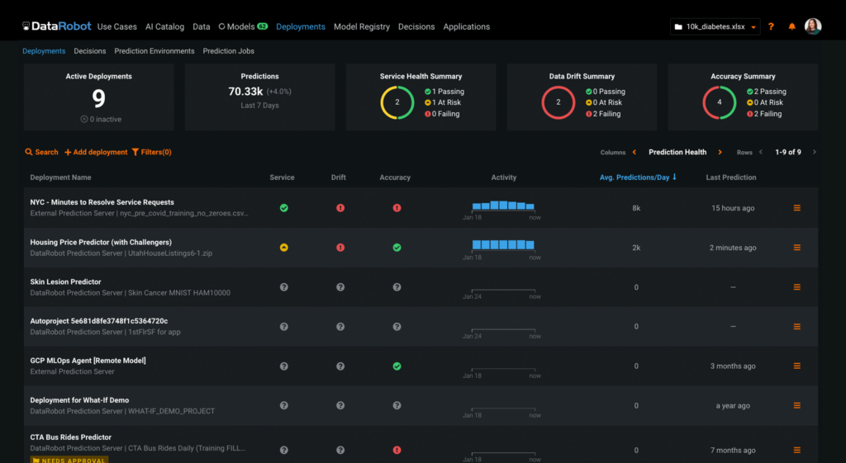Click GCP MLOps Agent green accuracy icon
The image size is (846, 463).
point(397,366)
